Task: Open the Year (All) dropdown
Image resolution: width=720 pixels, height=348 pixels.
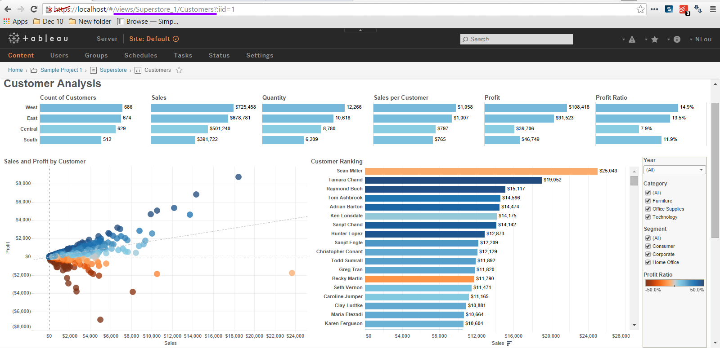Action: coord(675,170)
